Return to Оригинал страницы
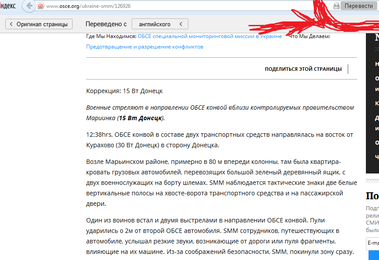Viewport: 379px width, 260px height. click(x=39, y=24)
